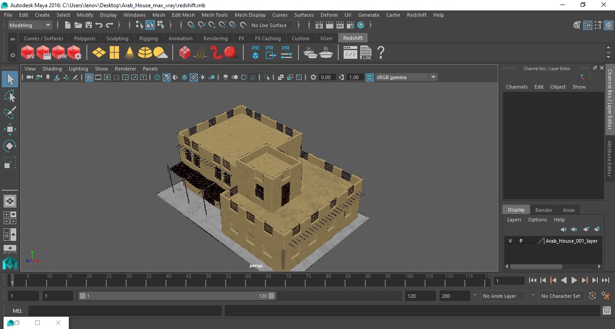Switch to the Render layer tab

pyautogui.click(x=544, y=210)
